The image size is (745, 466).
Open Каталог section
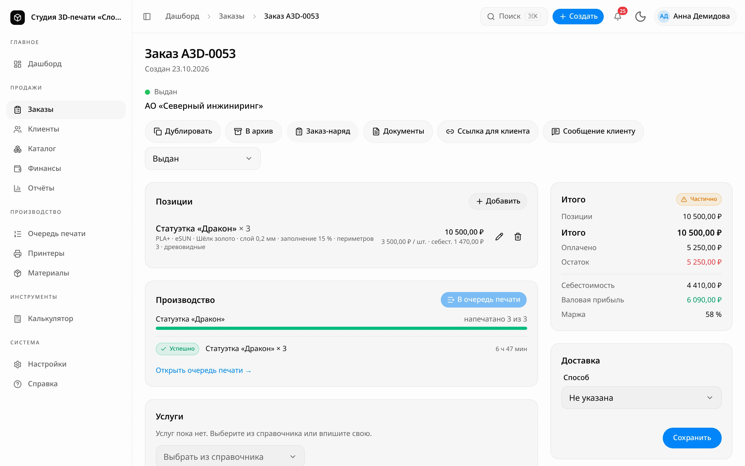click(x=66, y=149)
